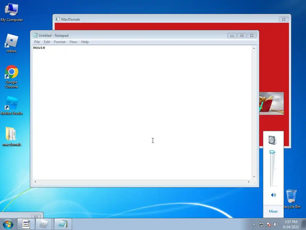Close the small popup at bottom-left
This screenshot has width=306, height=230.
tap(36, 217)
